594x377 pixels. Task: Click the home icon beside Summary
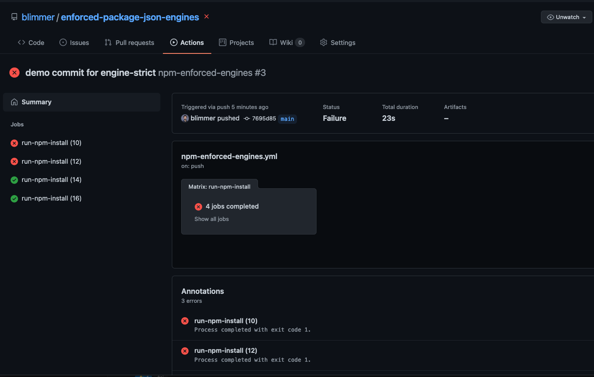click(x=14, y=102)
